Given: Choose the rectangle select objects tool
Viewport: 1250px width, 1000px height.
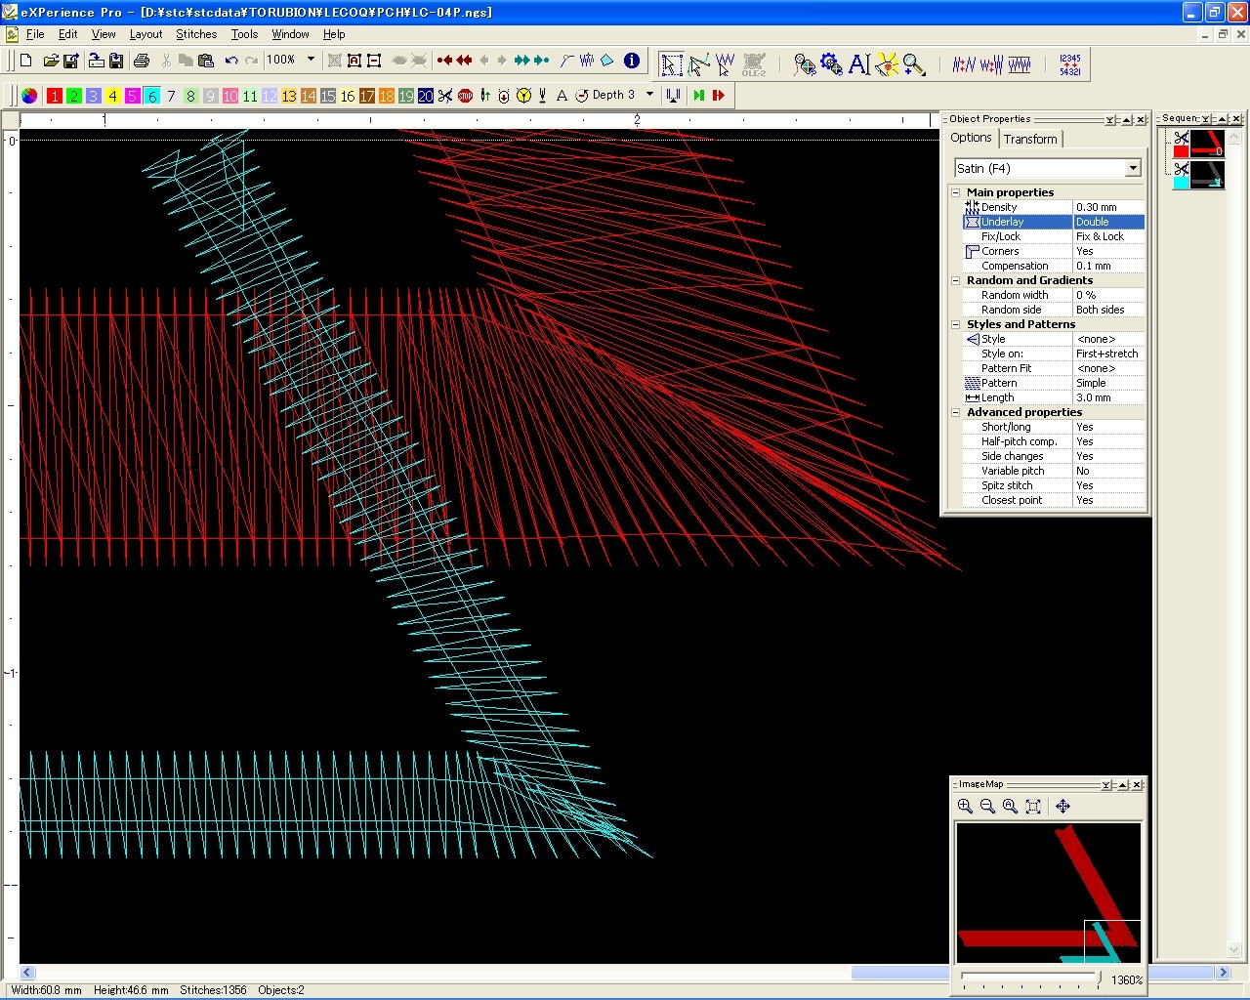Looking at the screenshot, I should 672,64.
